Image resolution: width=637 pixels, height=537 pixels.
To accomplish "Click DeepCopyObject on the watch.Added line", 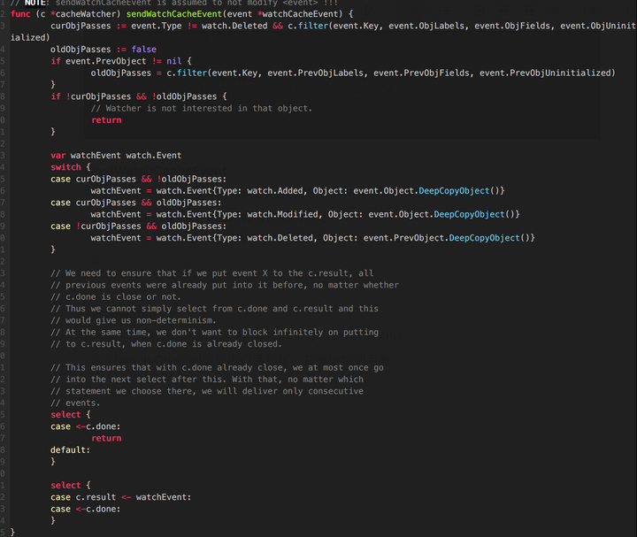I will [454, 191].
